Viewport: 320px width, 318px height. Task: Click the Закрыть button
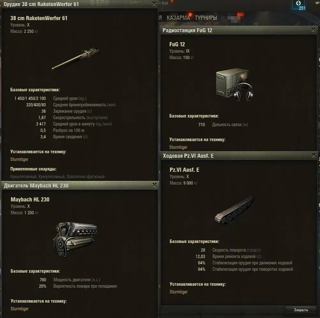301,310
